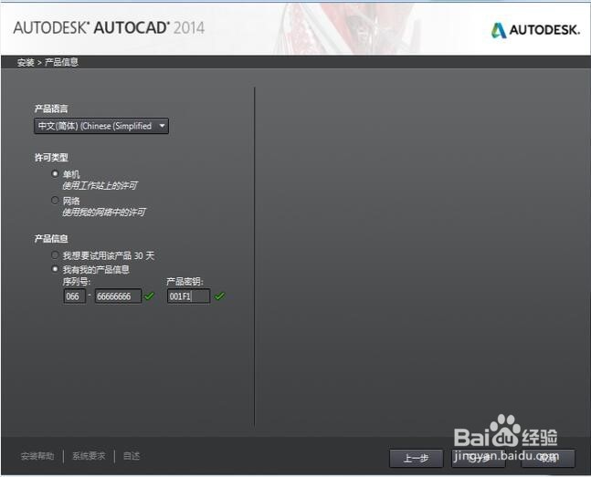Click the 下一步 next button
The image size is (591, 477).
479,458
